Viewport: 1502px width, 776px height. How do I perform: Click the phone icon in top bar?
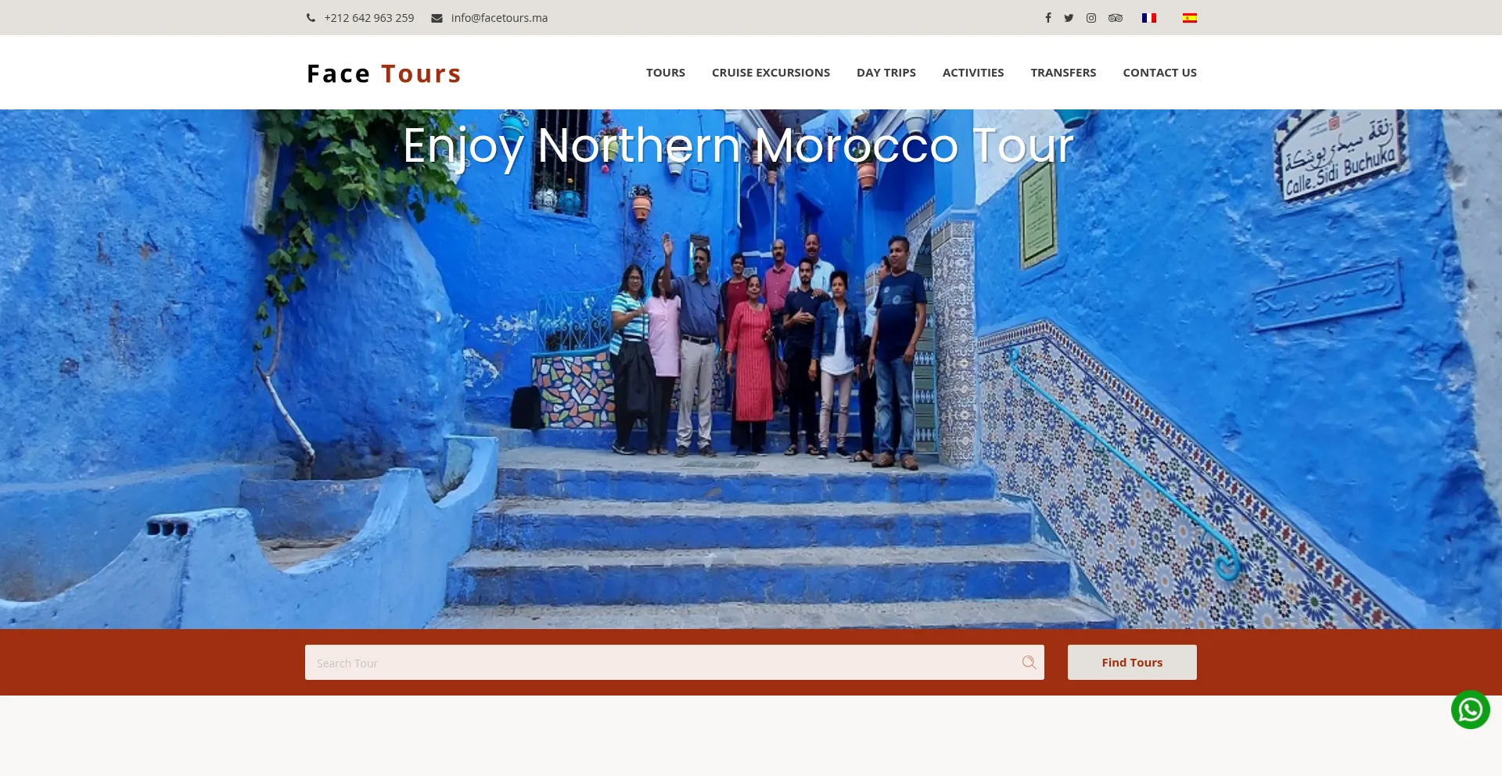coord(311,18)
